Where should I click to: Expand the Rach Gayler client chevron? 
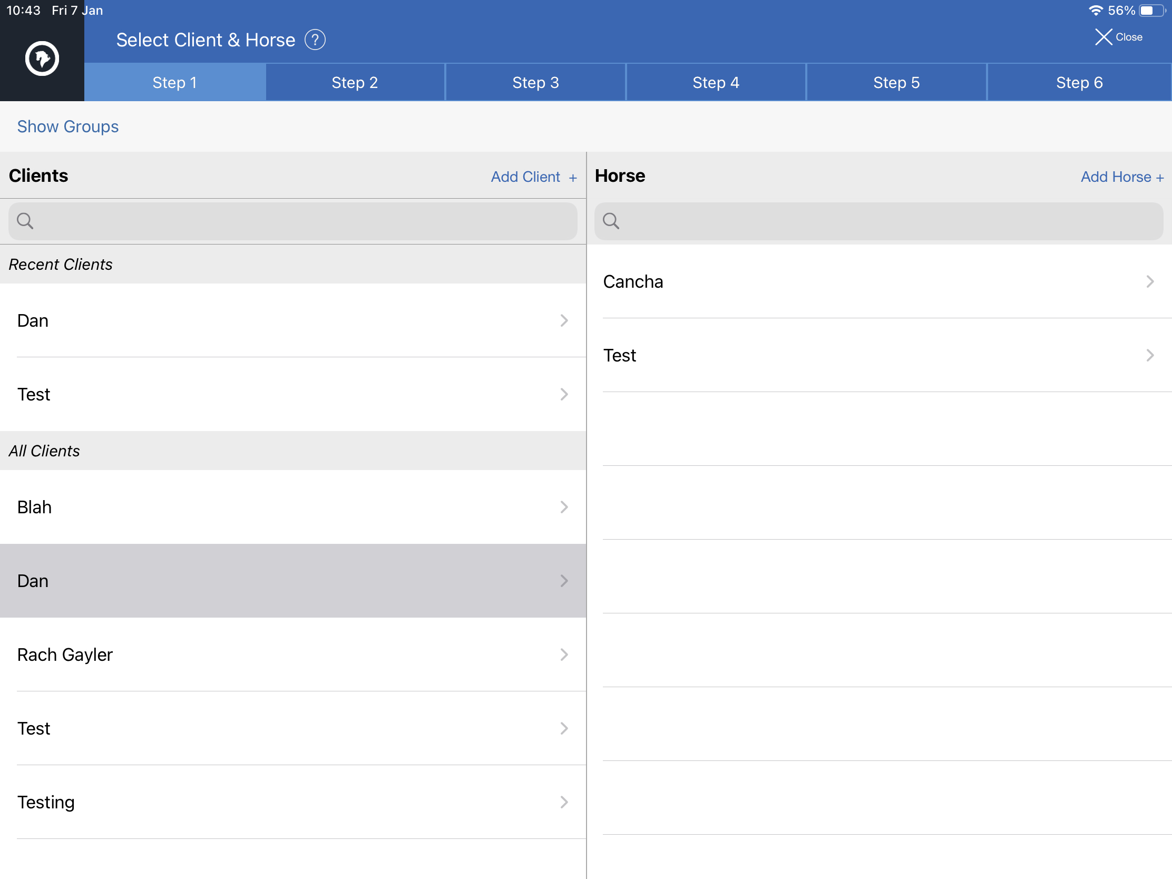[x=564, y=655]
